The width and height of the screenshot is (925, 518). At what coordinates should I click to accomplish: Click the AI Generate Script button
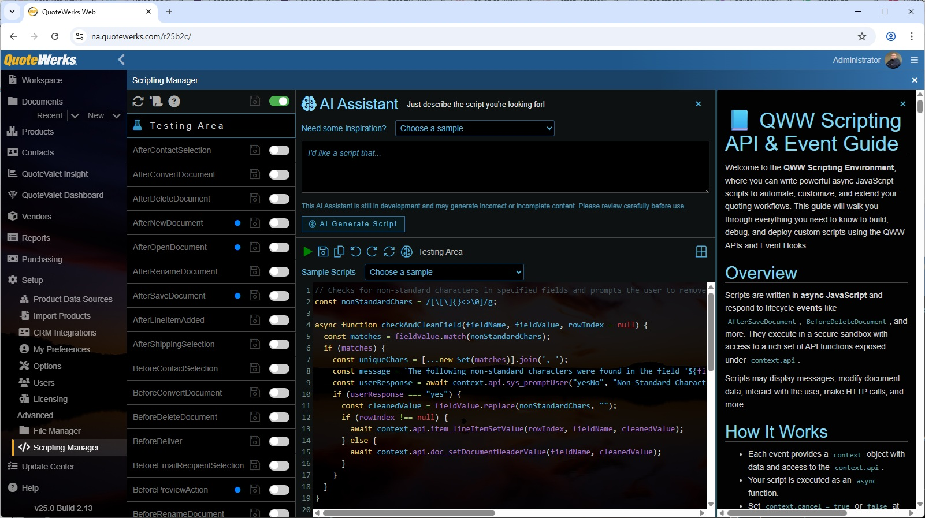tap(353, 224)
